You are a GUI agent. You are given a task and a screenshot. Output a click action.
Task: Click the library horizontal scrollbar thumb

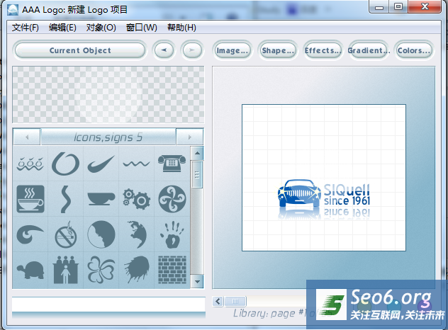[235, 301]
